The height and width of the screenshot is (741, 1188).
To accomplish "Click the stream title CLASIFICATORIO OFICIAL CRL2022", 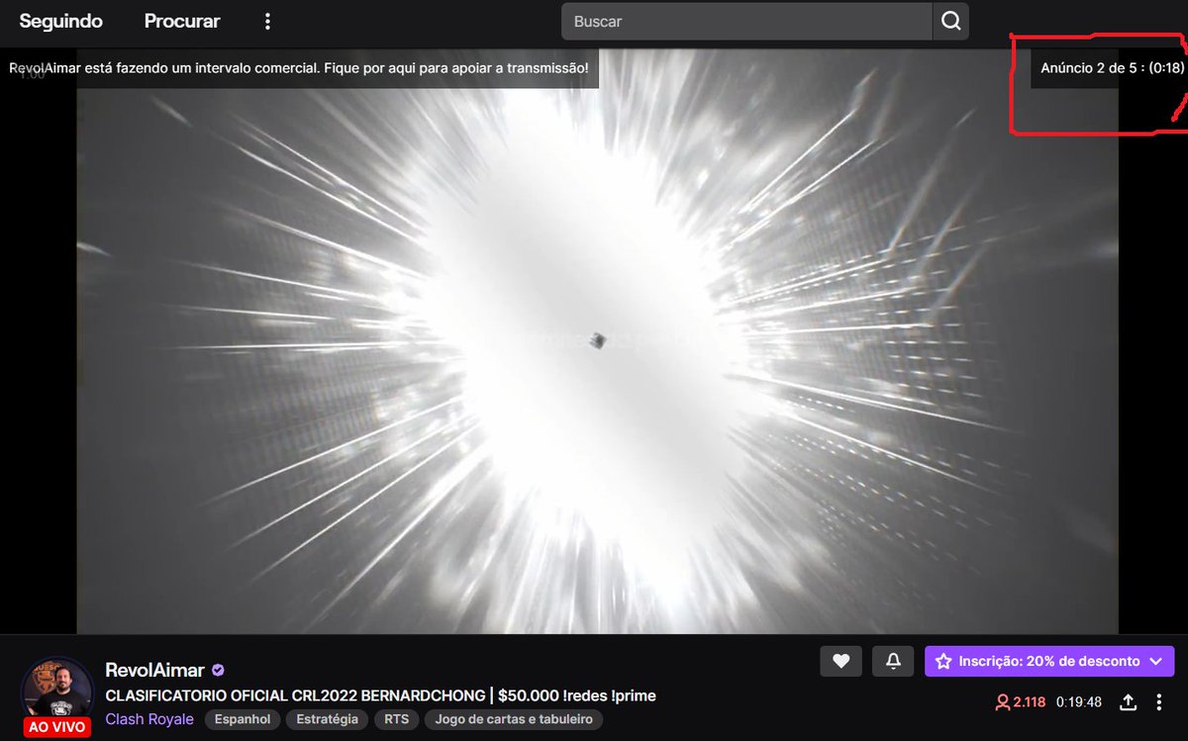I will click(380, 695).
